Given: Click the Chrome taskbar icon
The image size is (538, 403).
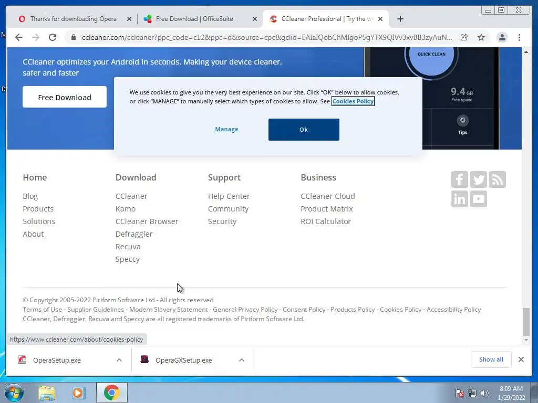Looking at the screenshot, I should pyautogui.click(x=111, y=393).
